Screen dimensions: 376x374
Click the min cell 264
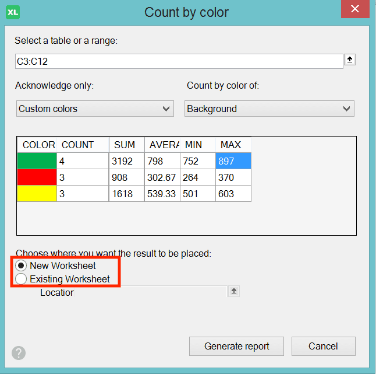[197, 177]
